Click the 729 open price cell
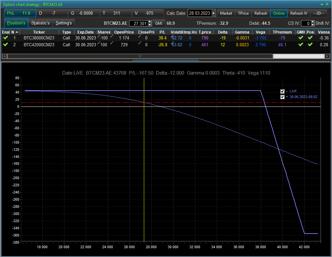332x257 pixels. [x=124, y=45]
